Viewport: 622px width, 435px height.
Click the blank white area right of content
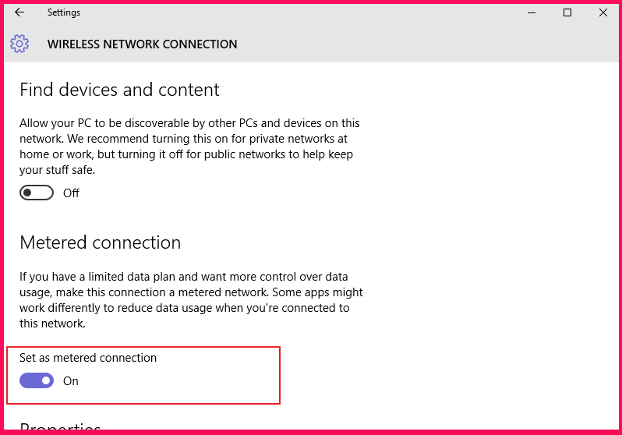pos(491,234)
